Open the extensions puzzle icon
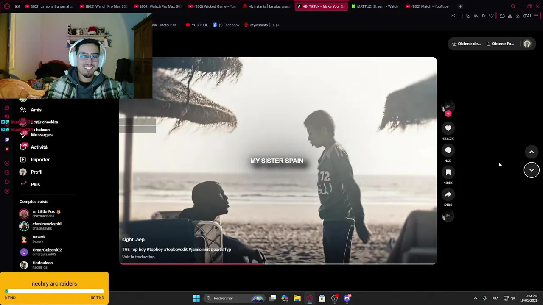The height and width of the screenshot is (305, 543). [x=502, y=16]
